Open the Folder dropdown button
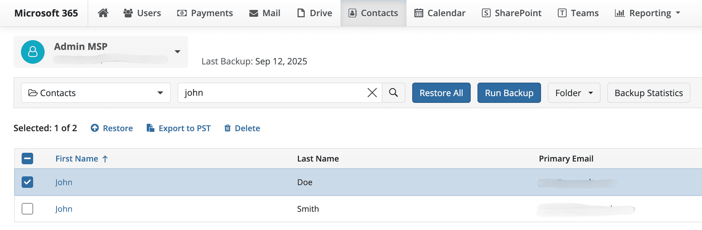 574,93
